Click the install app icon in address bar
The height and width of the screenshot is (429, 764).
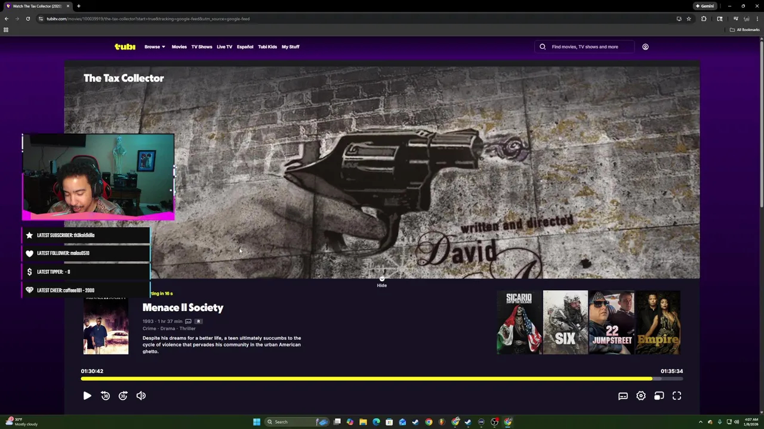pyautogui.click(x=679, y=18)
